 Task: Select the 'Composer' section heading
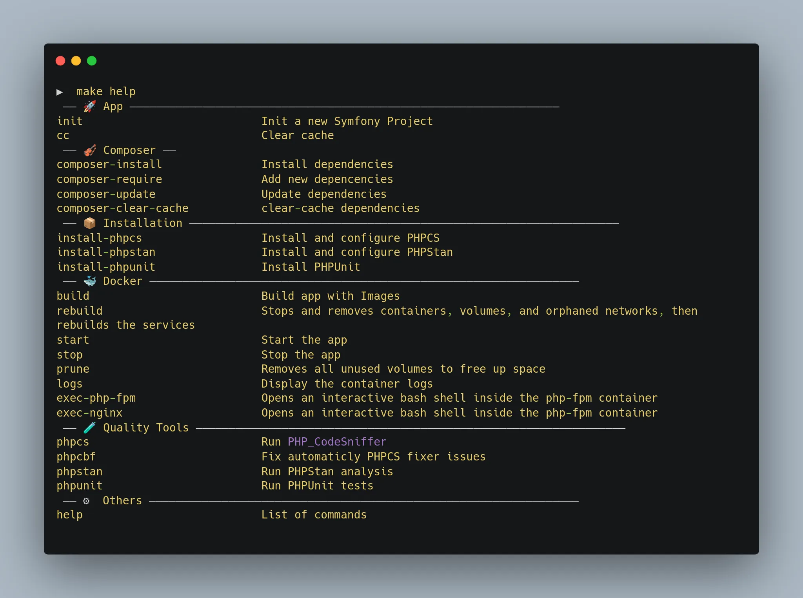(129, 150)
